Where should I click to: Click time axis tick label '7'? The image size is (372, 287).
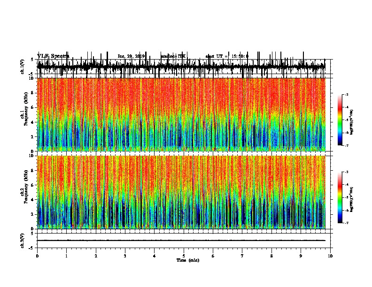point(242,256)
